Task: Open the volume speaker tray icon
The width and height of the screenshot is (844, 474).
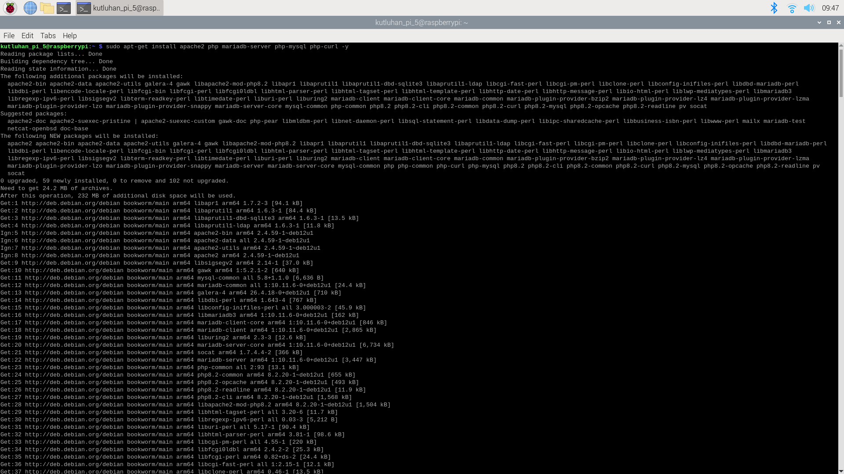Action: click(809, 8)
